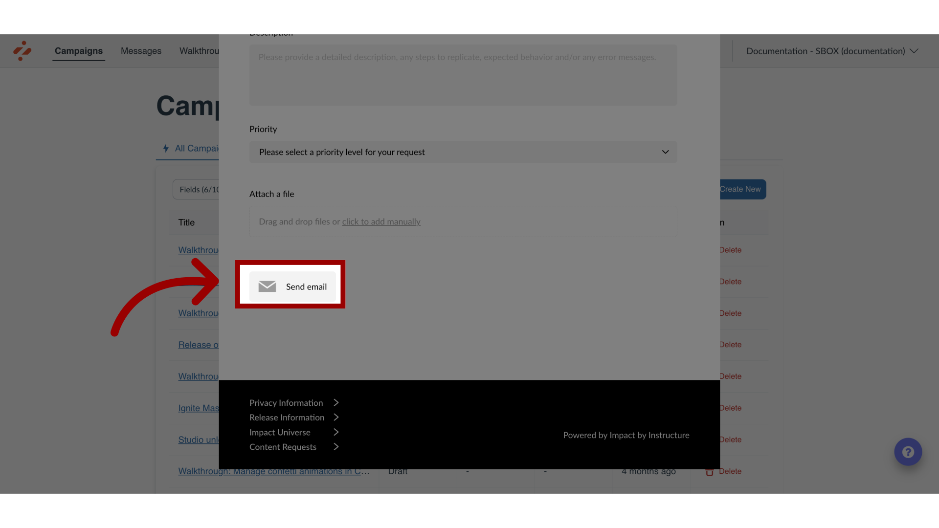Click the help question mark icon

(x=908, y=452)
